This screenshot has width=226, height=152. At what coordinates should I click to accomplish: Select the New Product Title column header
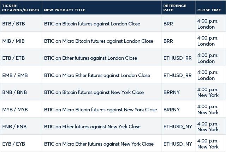click(65, 10)
